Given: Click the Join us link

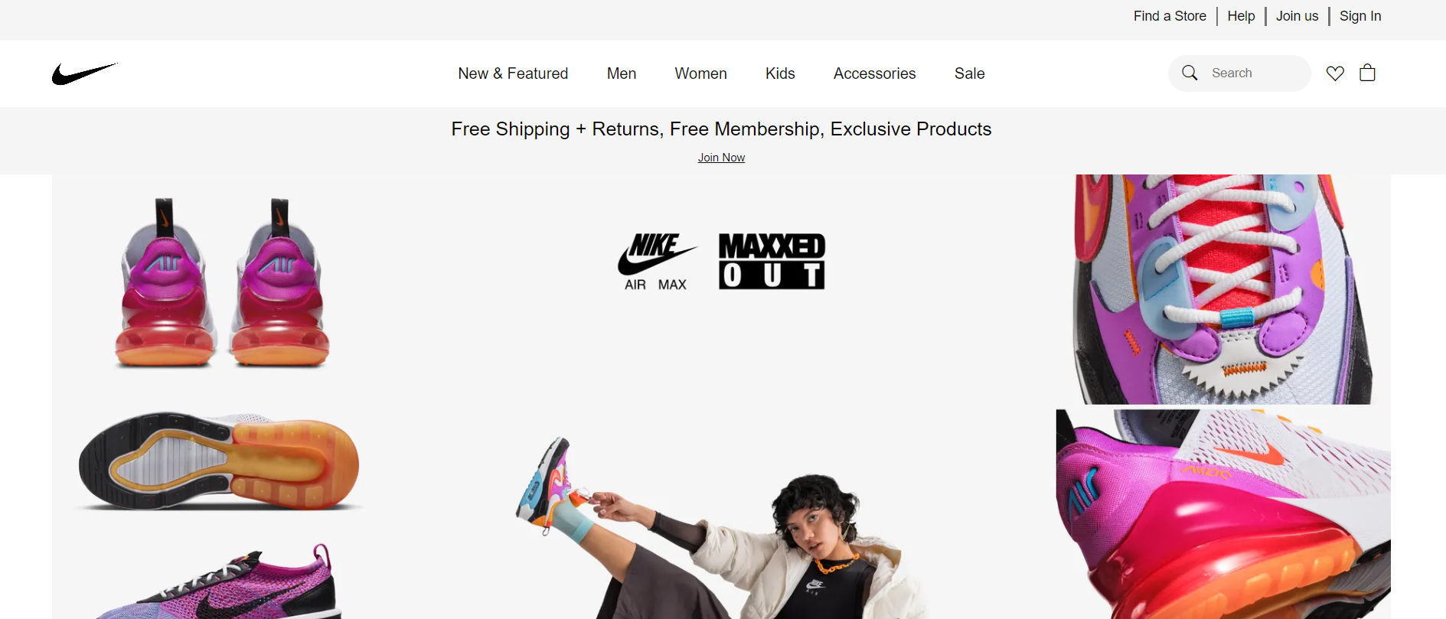Looking at the screenshot, I should pyautogui.click(x=1297, y=16).
